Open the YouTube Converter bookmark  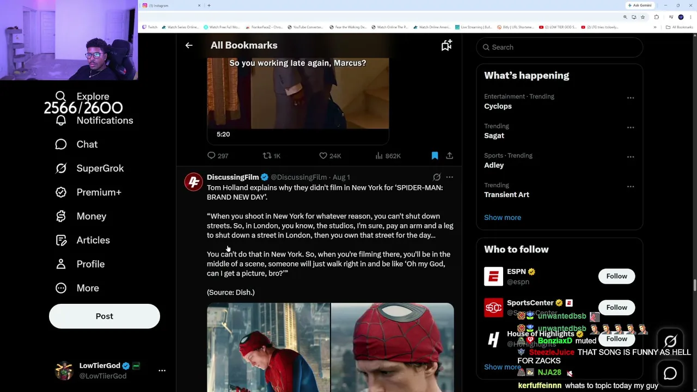(x=305, y=27)
